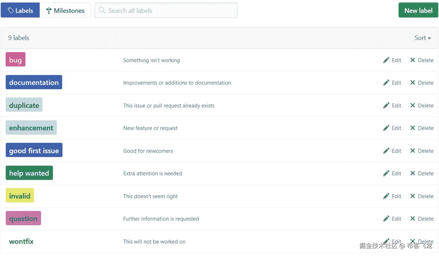
Task: Click the pencil edit icon for duplicate
Action: 386,106
